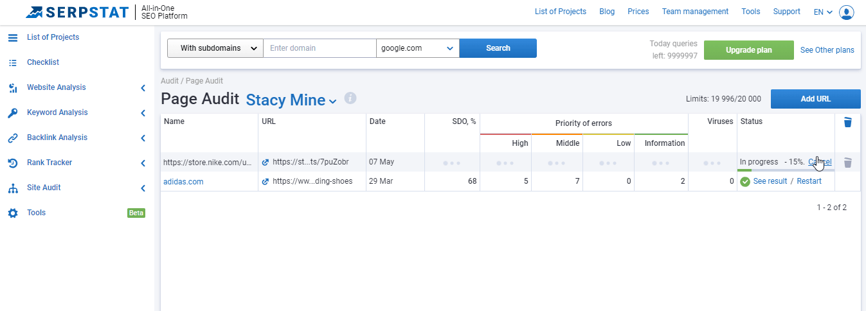
Task: Open the With subdomains dropdown
Action: [x=215, y=48]
